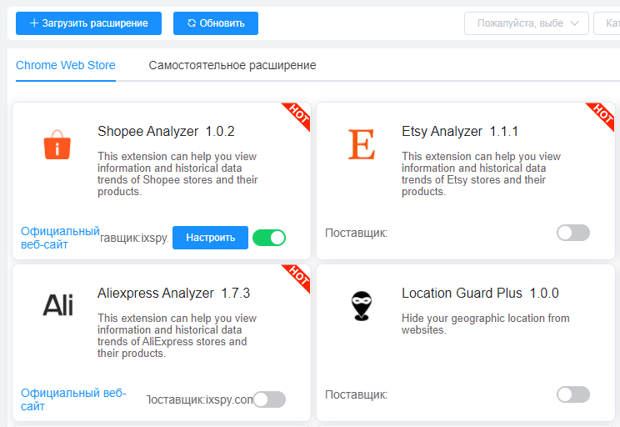Open the 'Самостоятельное расширение' tab
Image resolution: width=620 pixels, height=427 pixels.
232,65
